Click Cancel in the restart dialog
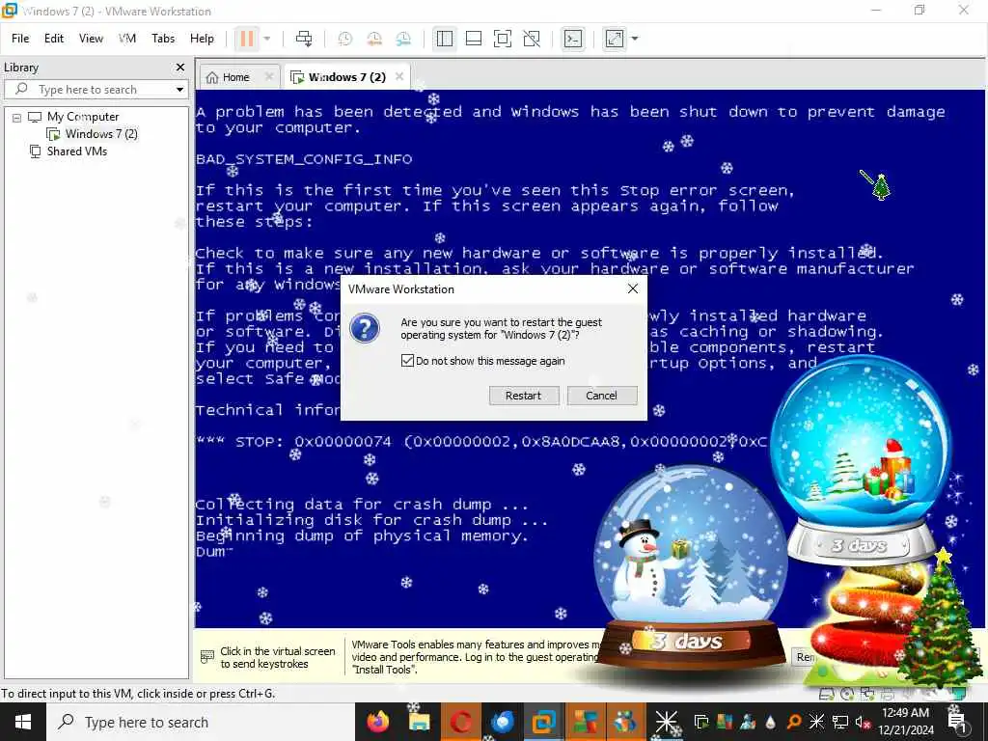Screen dimensions: 988x741 pos(602,396)
